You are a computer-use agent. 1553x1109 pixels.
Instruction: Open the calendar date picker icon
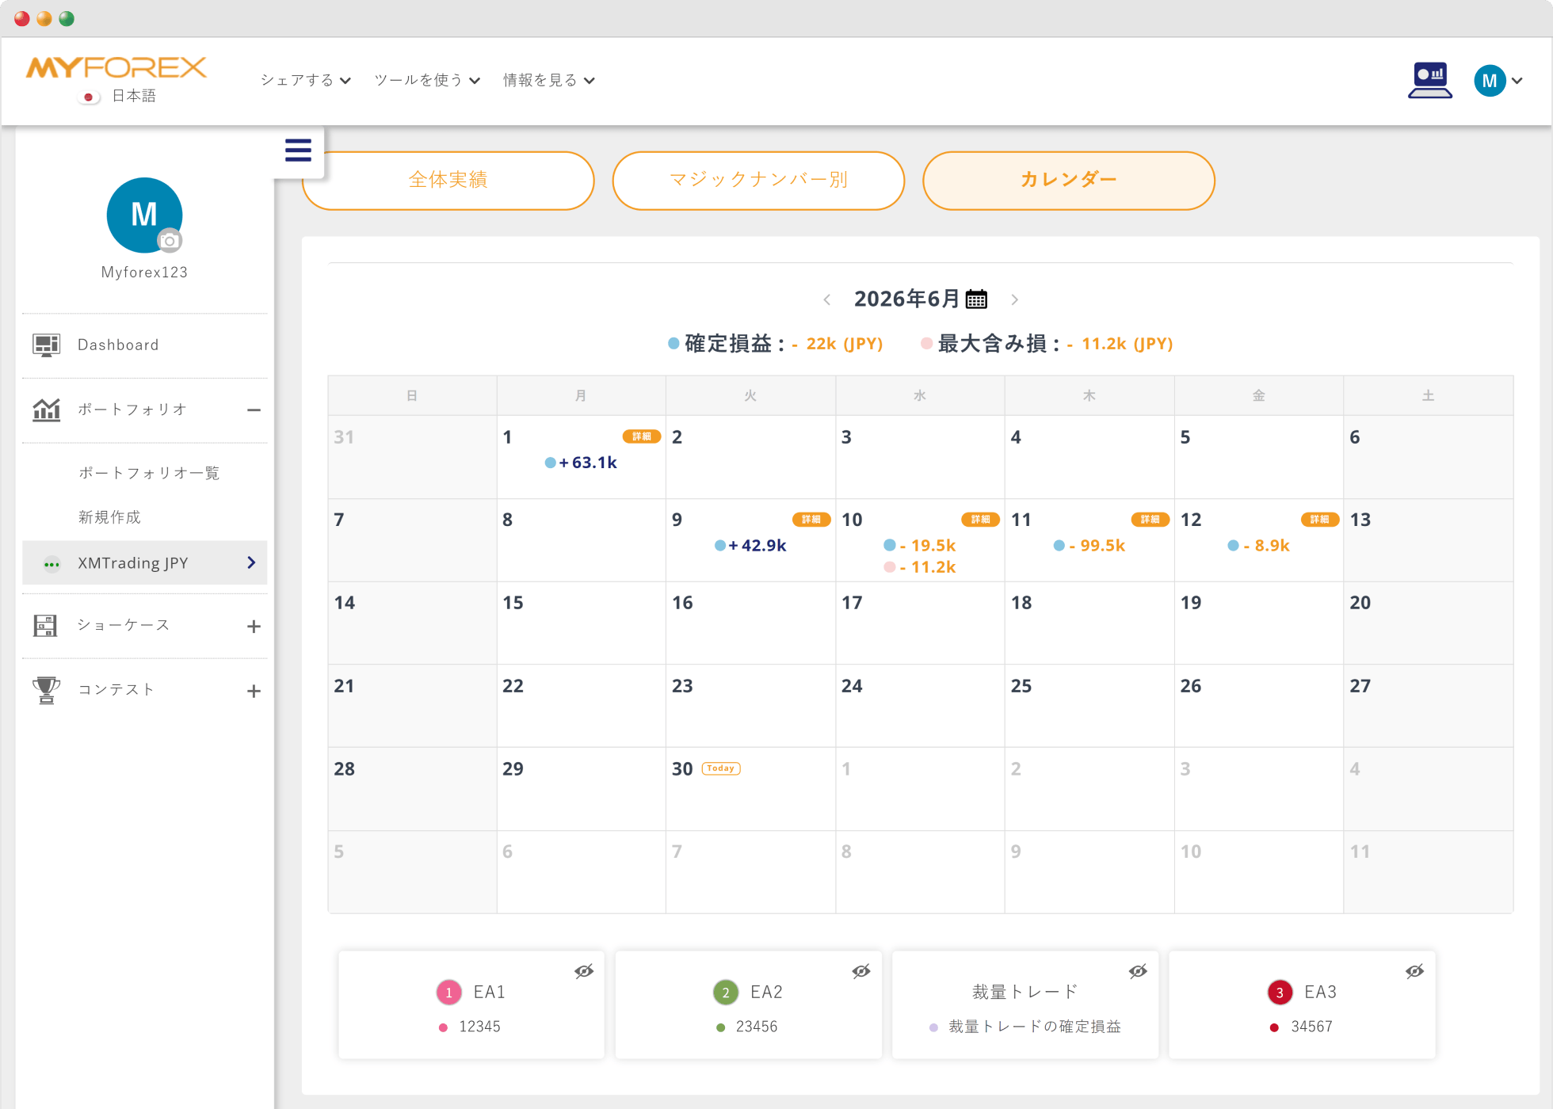[x=976, y=299]
